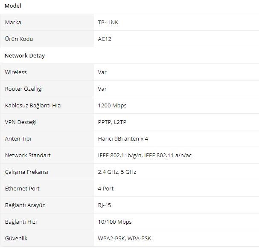Click the Model section header
The width and height of the screenshot is (259, 248).
tap(13, 6)
